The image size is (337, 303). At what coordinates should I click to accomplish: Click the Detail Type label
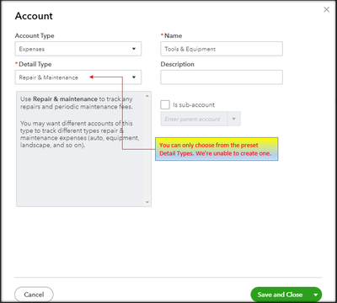[35, 64]
